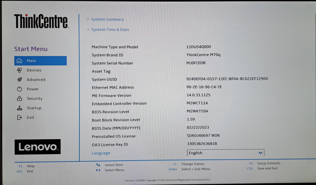316x185 pixels.
Task: Click the F10 Save and Exit hint
Action: pyautogui.click(x=262, y=168)
